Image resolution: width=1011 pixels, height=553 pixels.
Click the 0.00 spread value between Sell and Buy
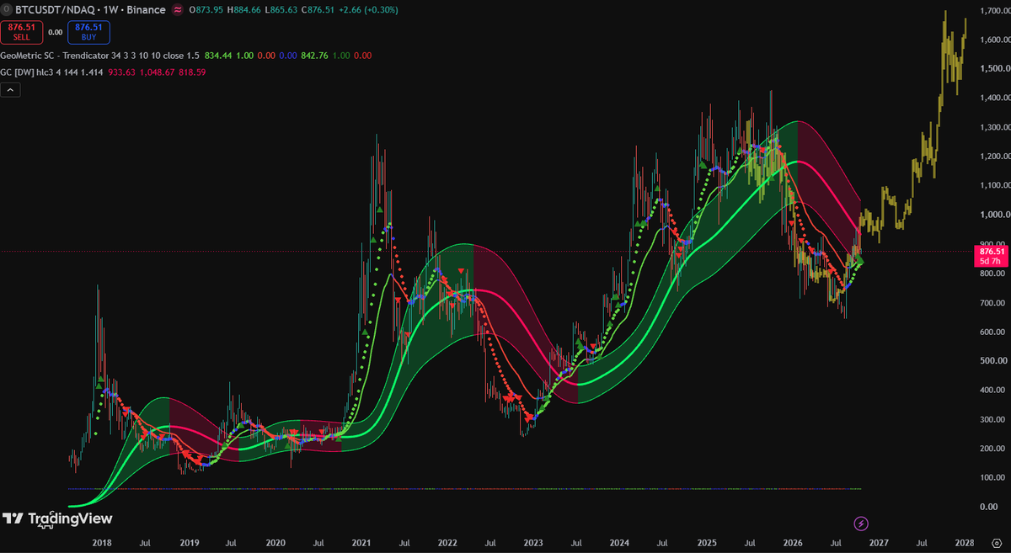tap(55, 32)
